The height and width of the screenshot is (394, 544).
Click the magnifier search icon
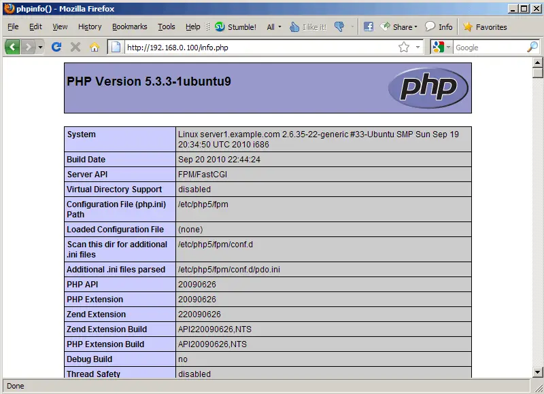(x=532, y=47)
